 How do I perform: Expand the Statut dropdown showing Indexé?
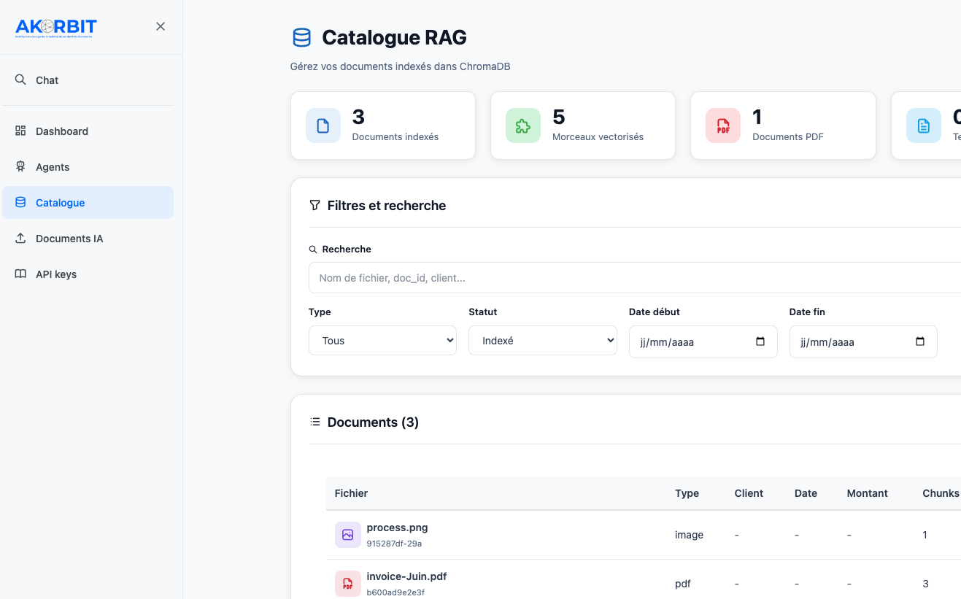[542, 341]
